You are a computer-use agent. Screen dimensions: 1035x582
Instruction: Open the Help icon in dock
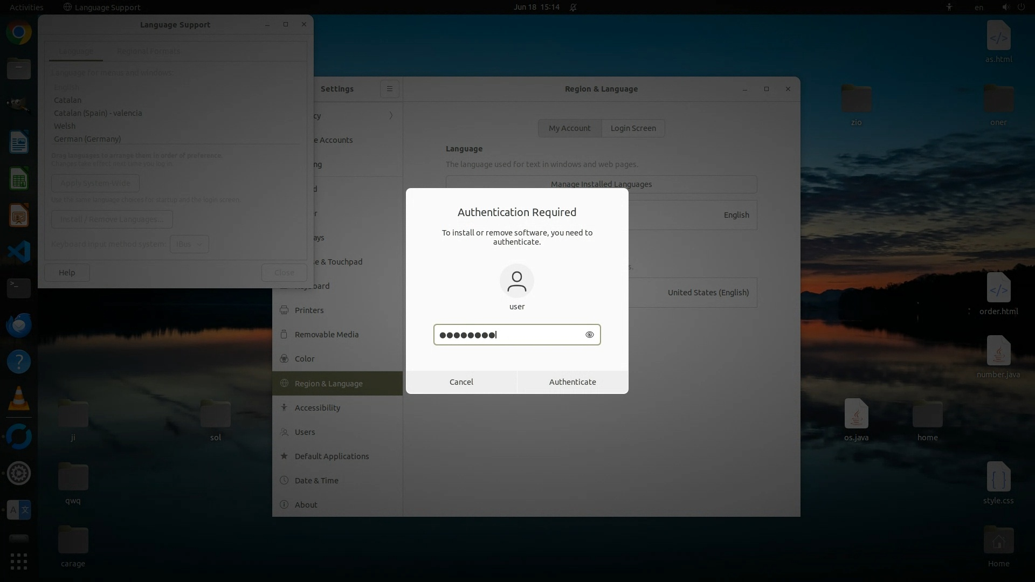click(19, 362)
